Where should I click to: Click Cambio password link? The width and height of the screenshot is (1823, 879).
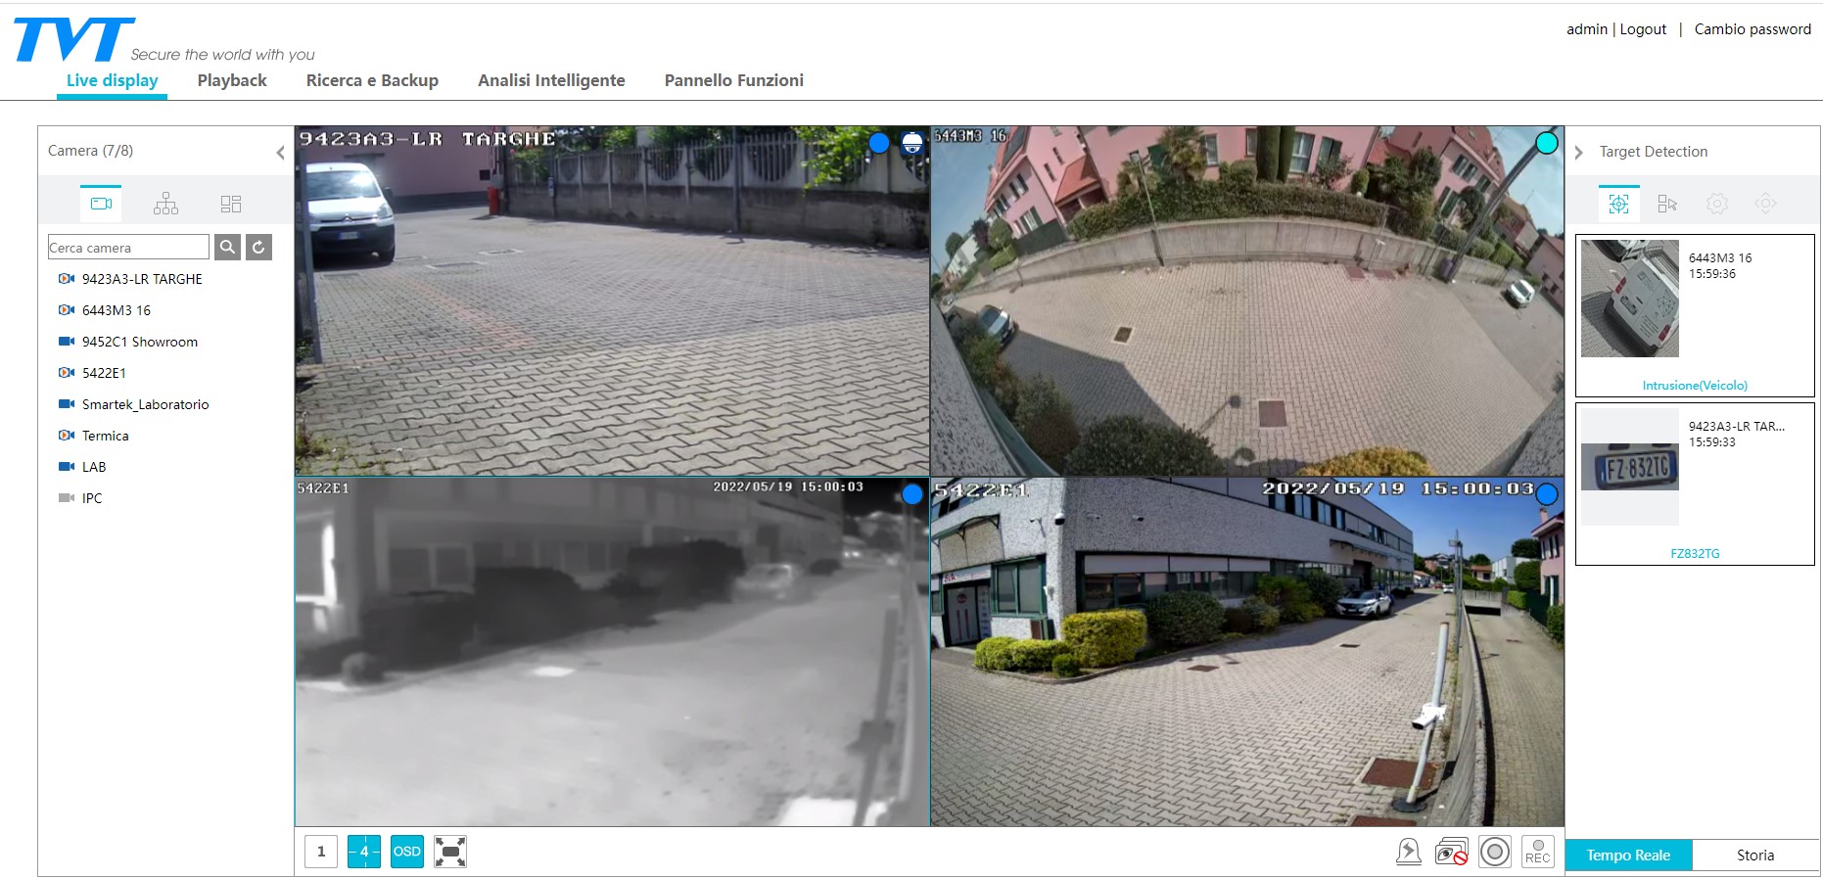1753,29
